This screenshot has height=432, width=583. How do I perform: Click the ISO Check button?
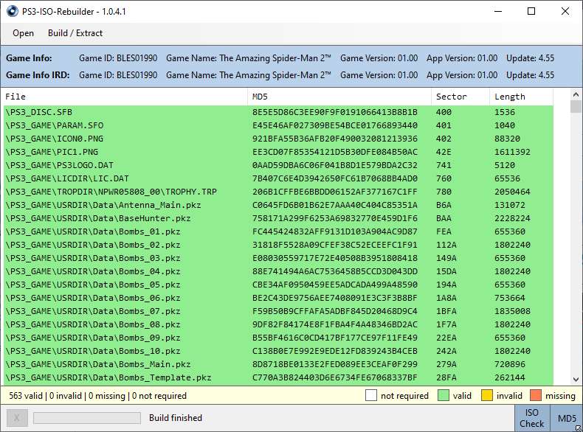[531, 418]
